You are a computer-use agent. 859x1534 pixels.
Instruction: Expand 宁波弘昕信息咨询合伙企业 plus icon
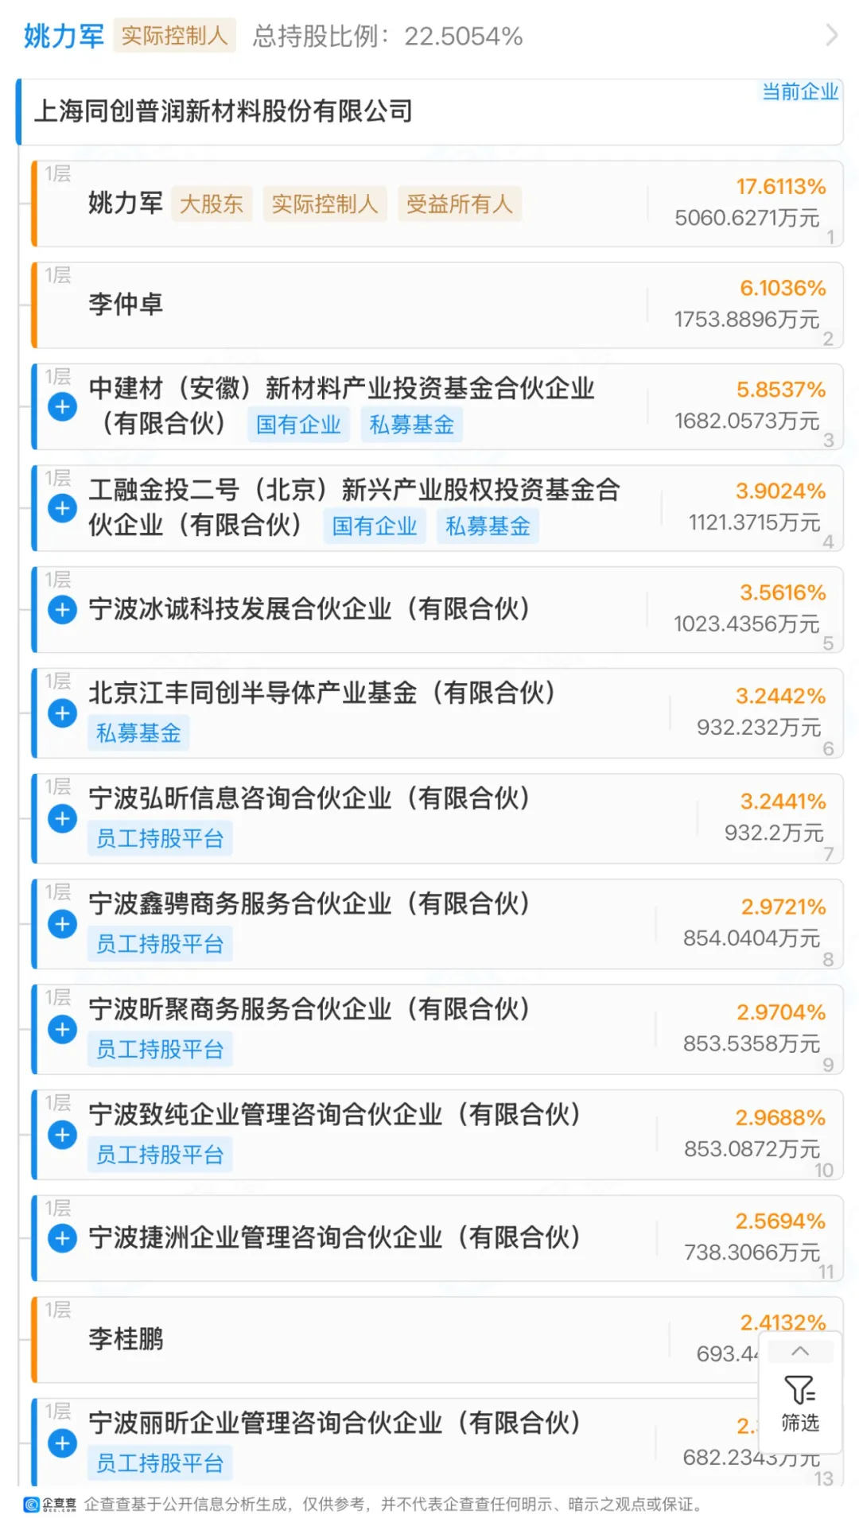click(62, 818)
